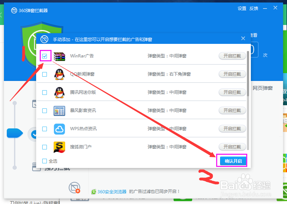Click the 搜狐微门户 Sogou S icon
The height and width of the screenshot is (204, 287).
coord(59,147)
